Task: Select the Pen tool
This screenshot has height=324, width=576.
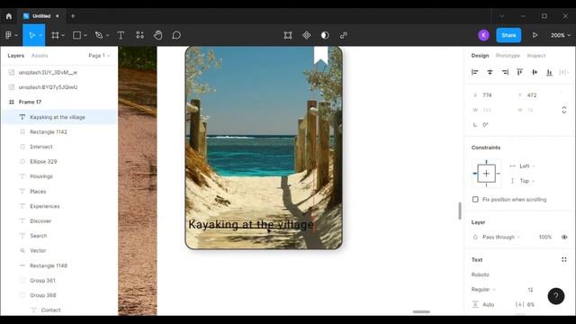Action: (99, 35)
